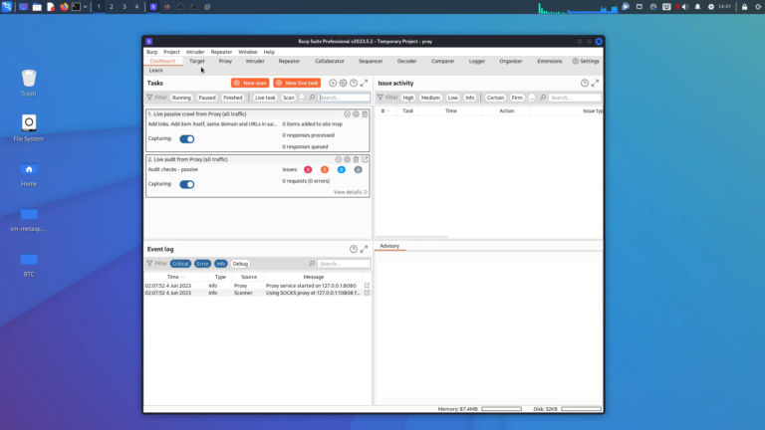Create a New live task
Viewport: 765px width, 430px height.
coord(297,83)
